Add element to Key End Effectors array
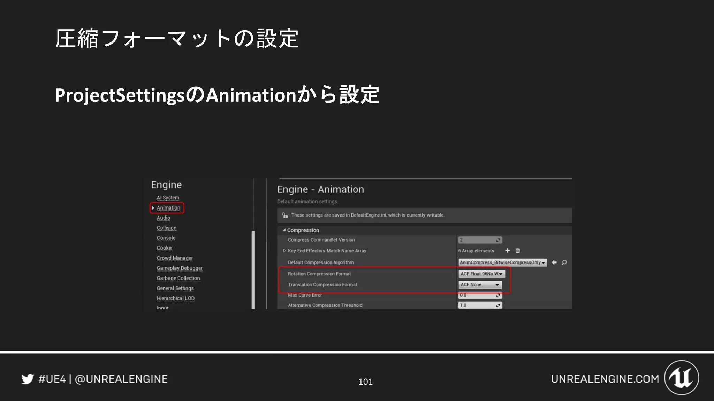Screen dimensions: 714x401 point(507,251)
